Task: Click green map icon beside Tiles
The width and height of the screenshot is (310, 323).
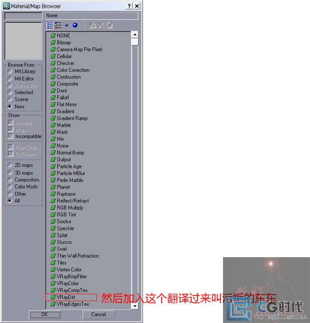Action: coord(53,263)
